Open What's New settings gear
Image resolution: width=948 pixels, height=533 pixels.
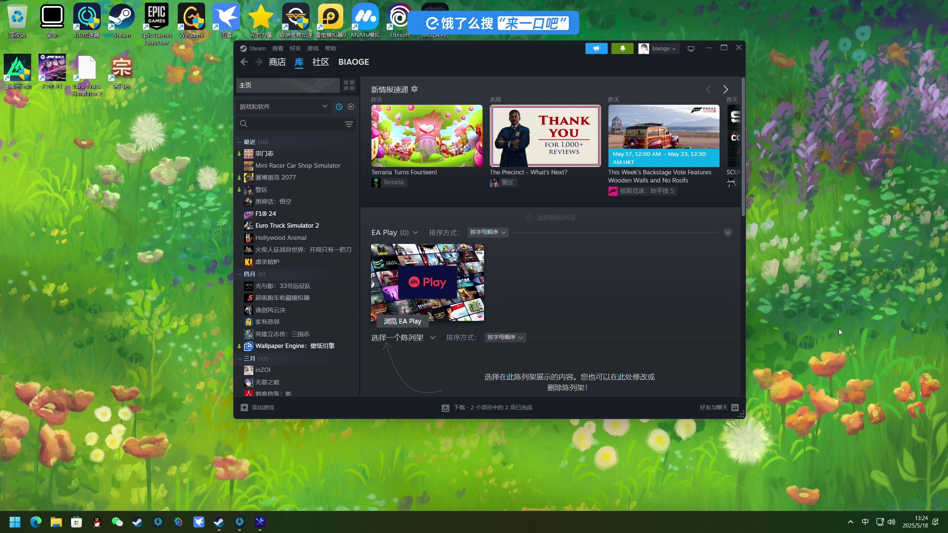click(414, 89)
